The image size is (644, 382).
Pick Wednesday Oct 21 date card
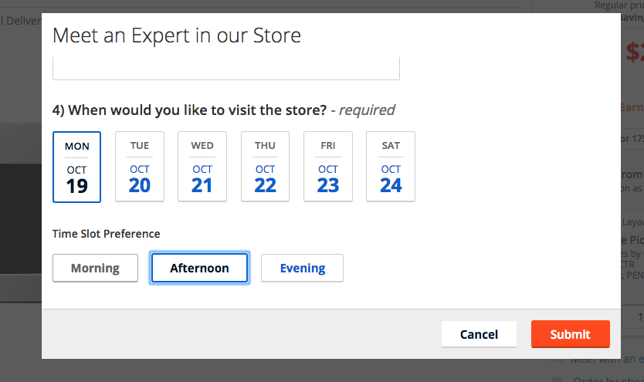pos(202,167)
